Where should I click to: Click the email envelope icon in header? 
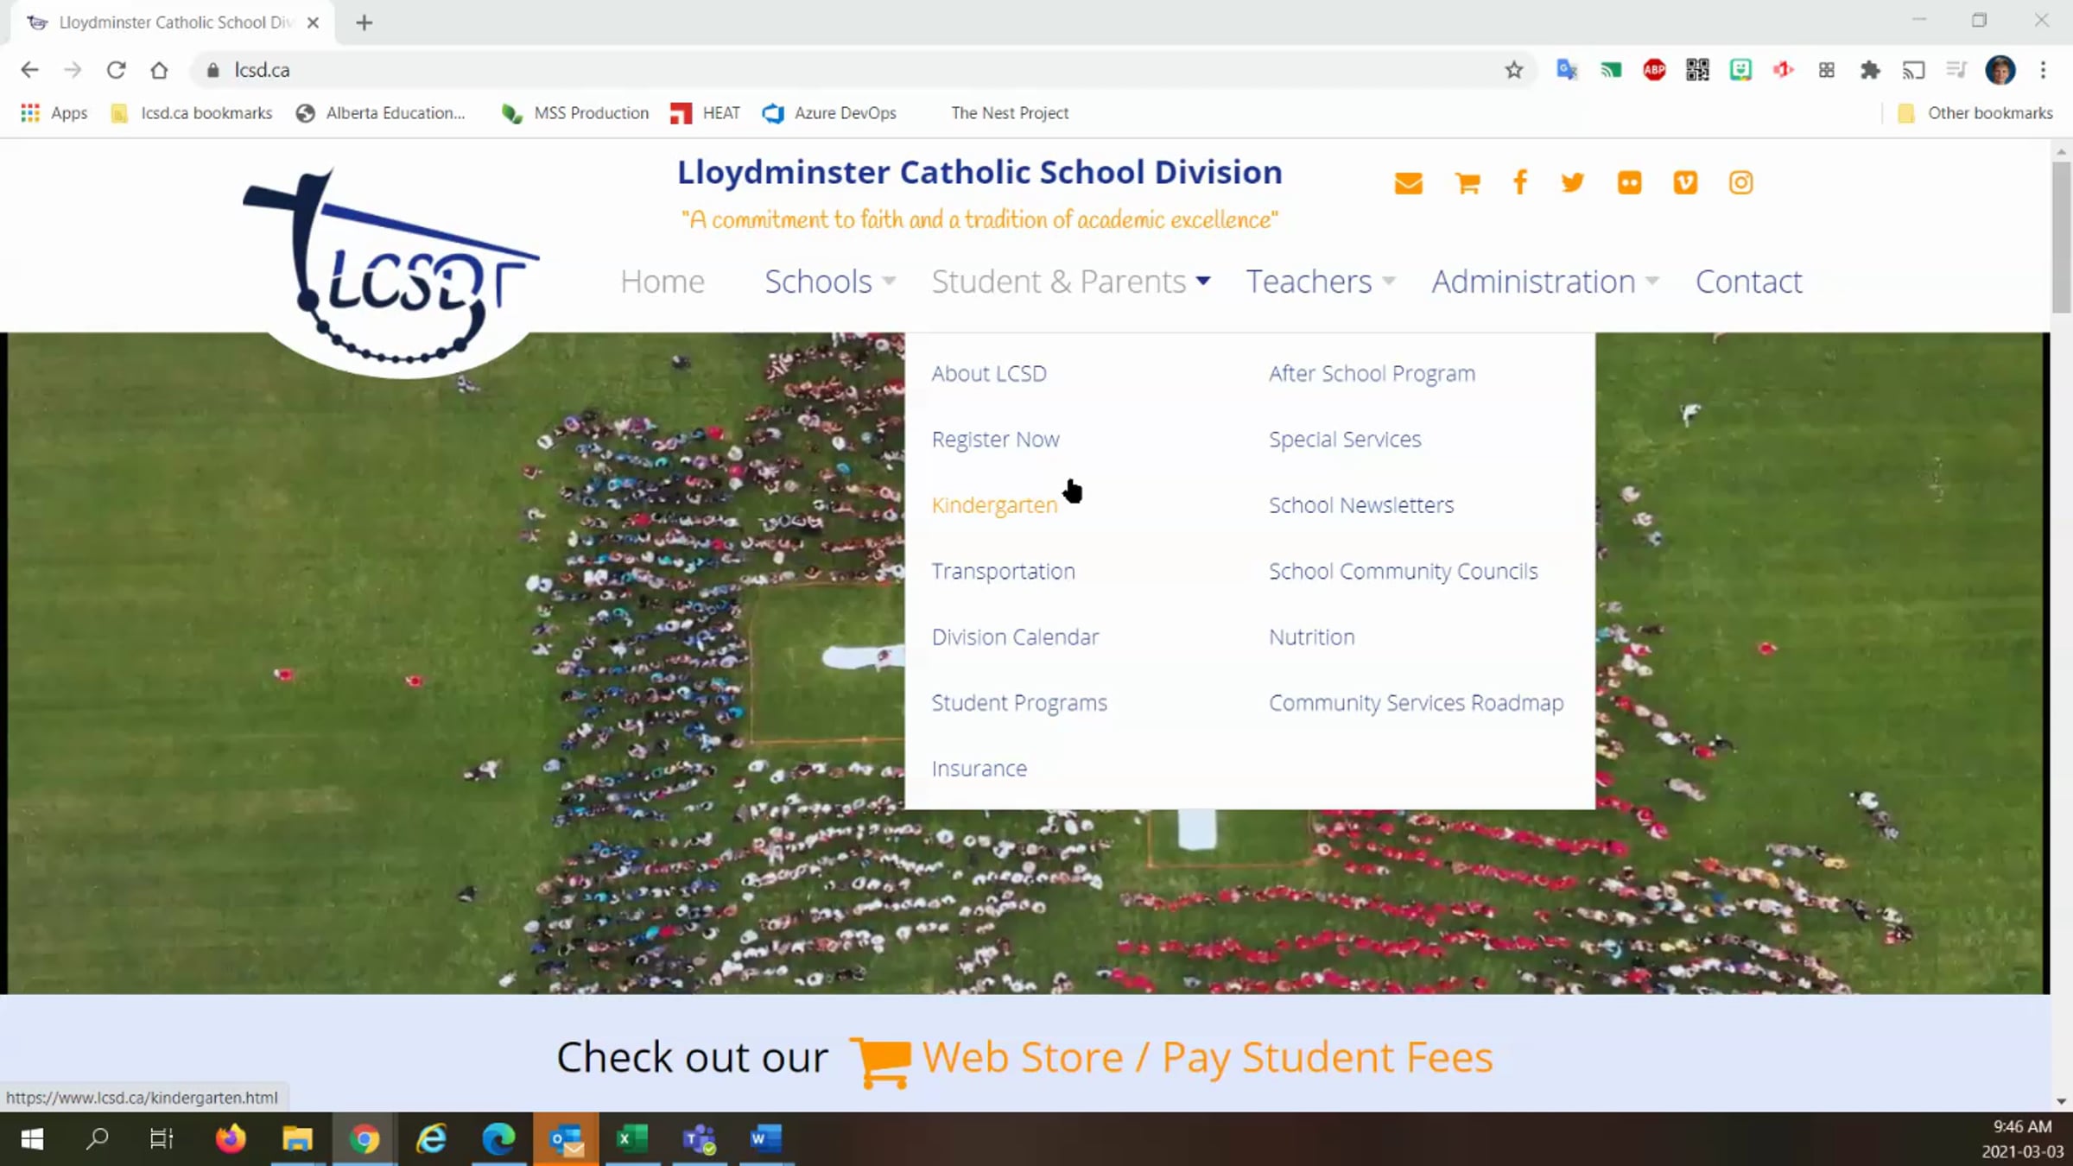[x=1408, y=183]
